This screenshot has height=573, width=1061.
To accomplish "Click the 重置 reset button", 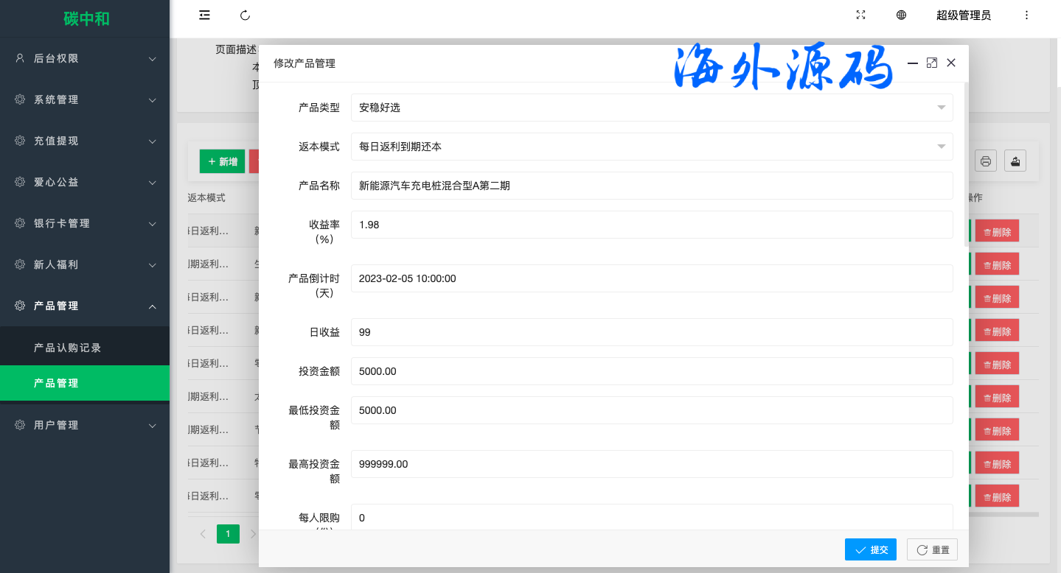I will (x=932, y=549).
